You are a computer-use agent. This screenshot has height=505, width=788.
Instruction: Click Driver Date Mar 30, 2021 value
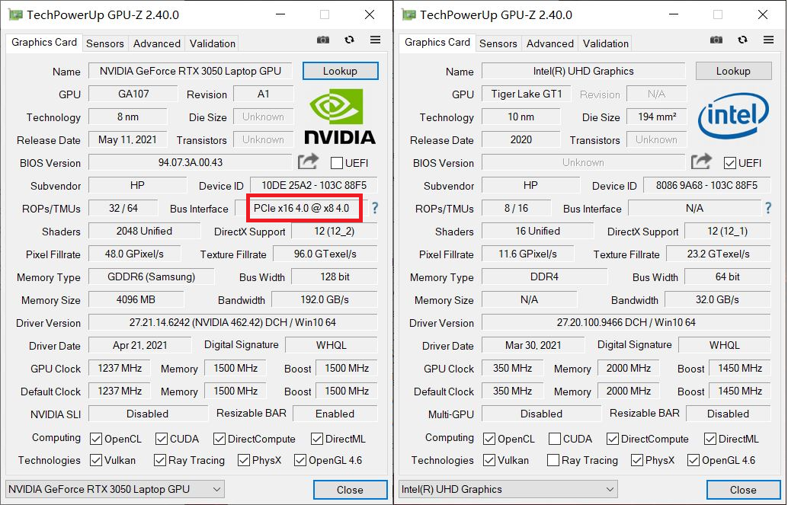pyautogui.click(x=533, y=345)
